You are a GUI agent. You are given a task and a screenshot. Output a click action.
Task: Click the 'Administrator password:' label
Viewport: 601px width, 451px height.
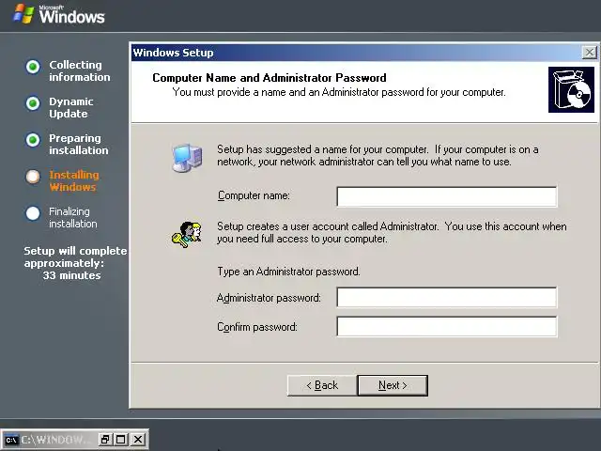(269, 298)
